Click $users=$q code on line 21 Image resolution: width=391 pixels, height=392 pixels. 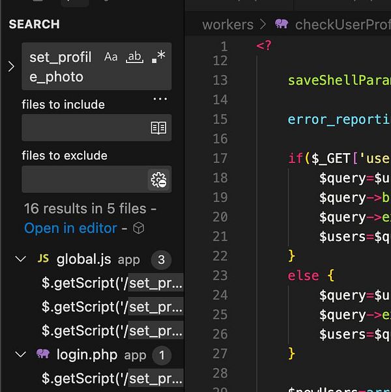[x=355, y=236]
